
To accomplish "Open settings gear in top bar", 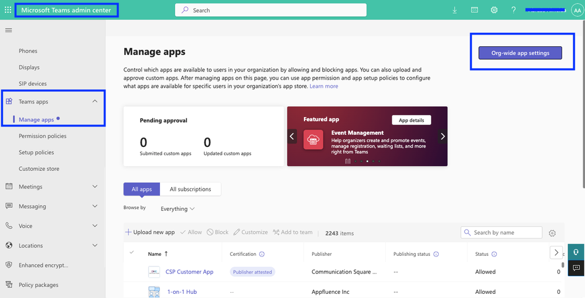I will click(x=494, y=10).
